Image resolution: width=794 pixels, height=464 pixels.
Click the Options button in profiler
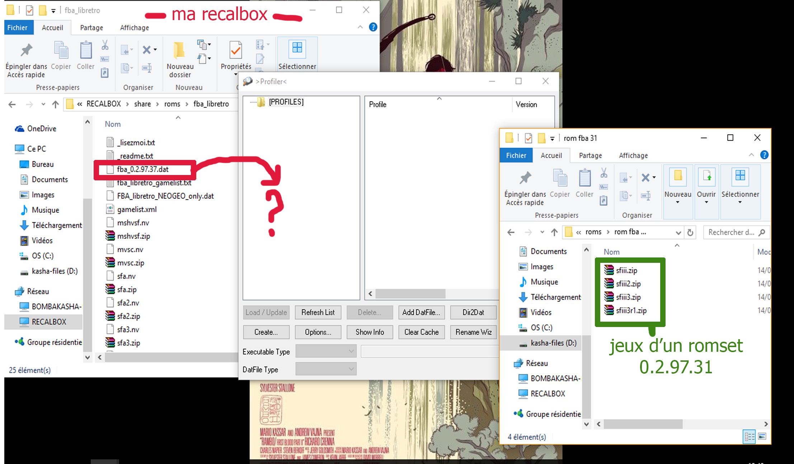tap(318, 332)
